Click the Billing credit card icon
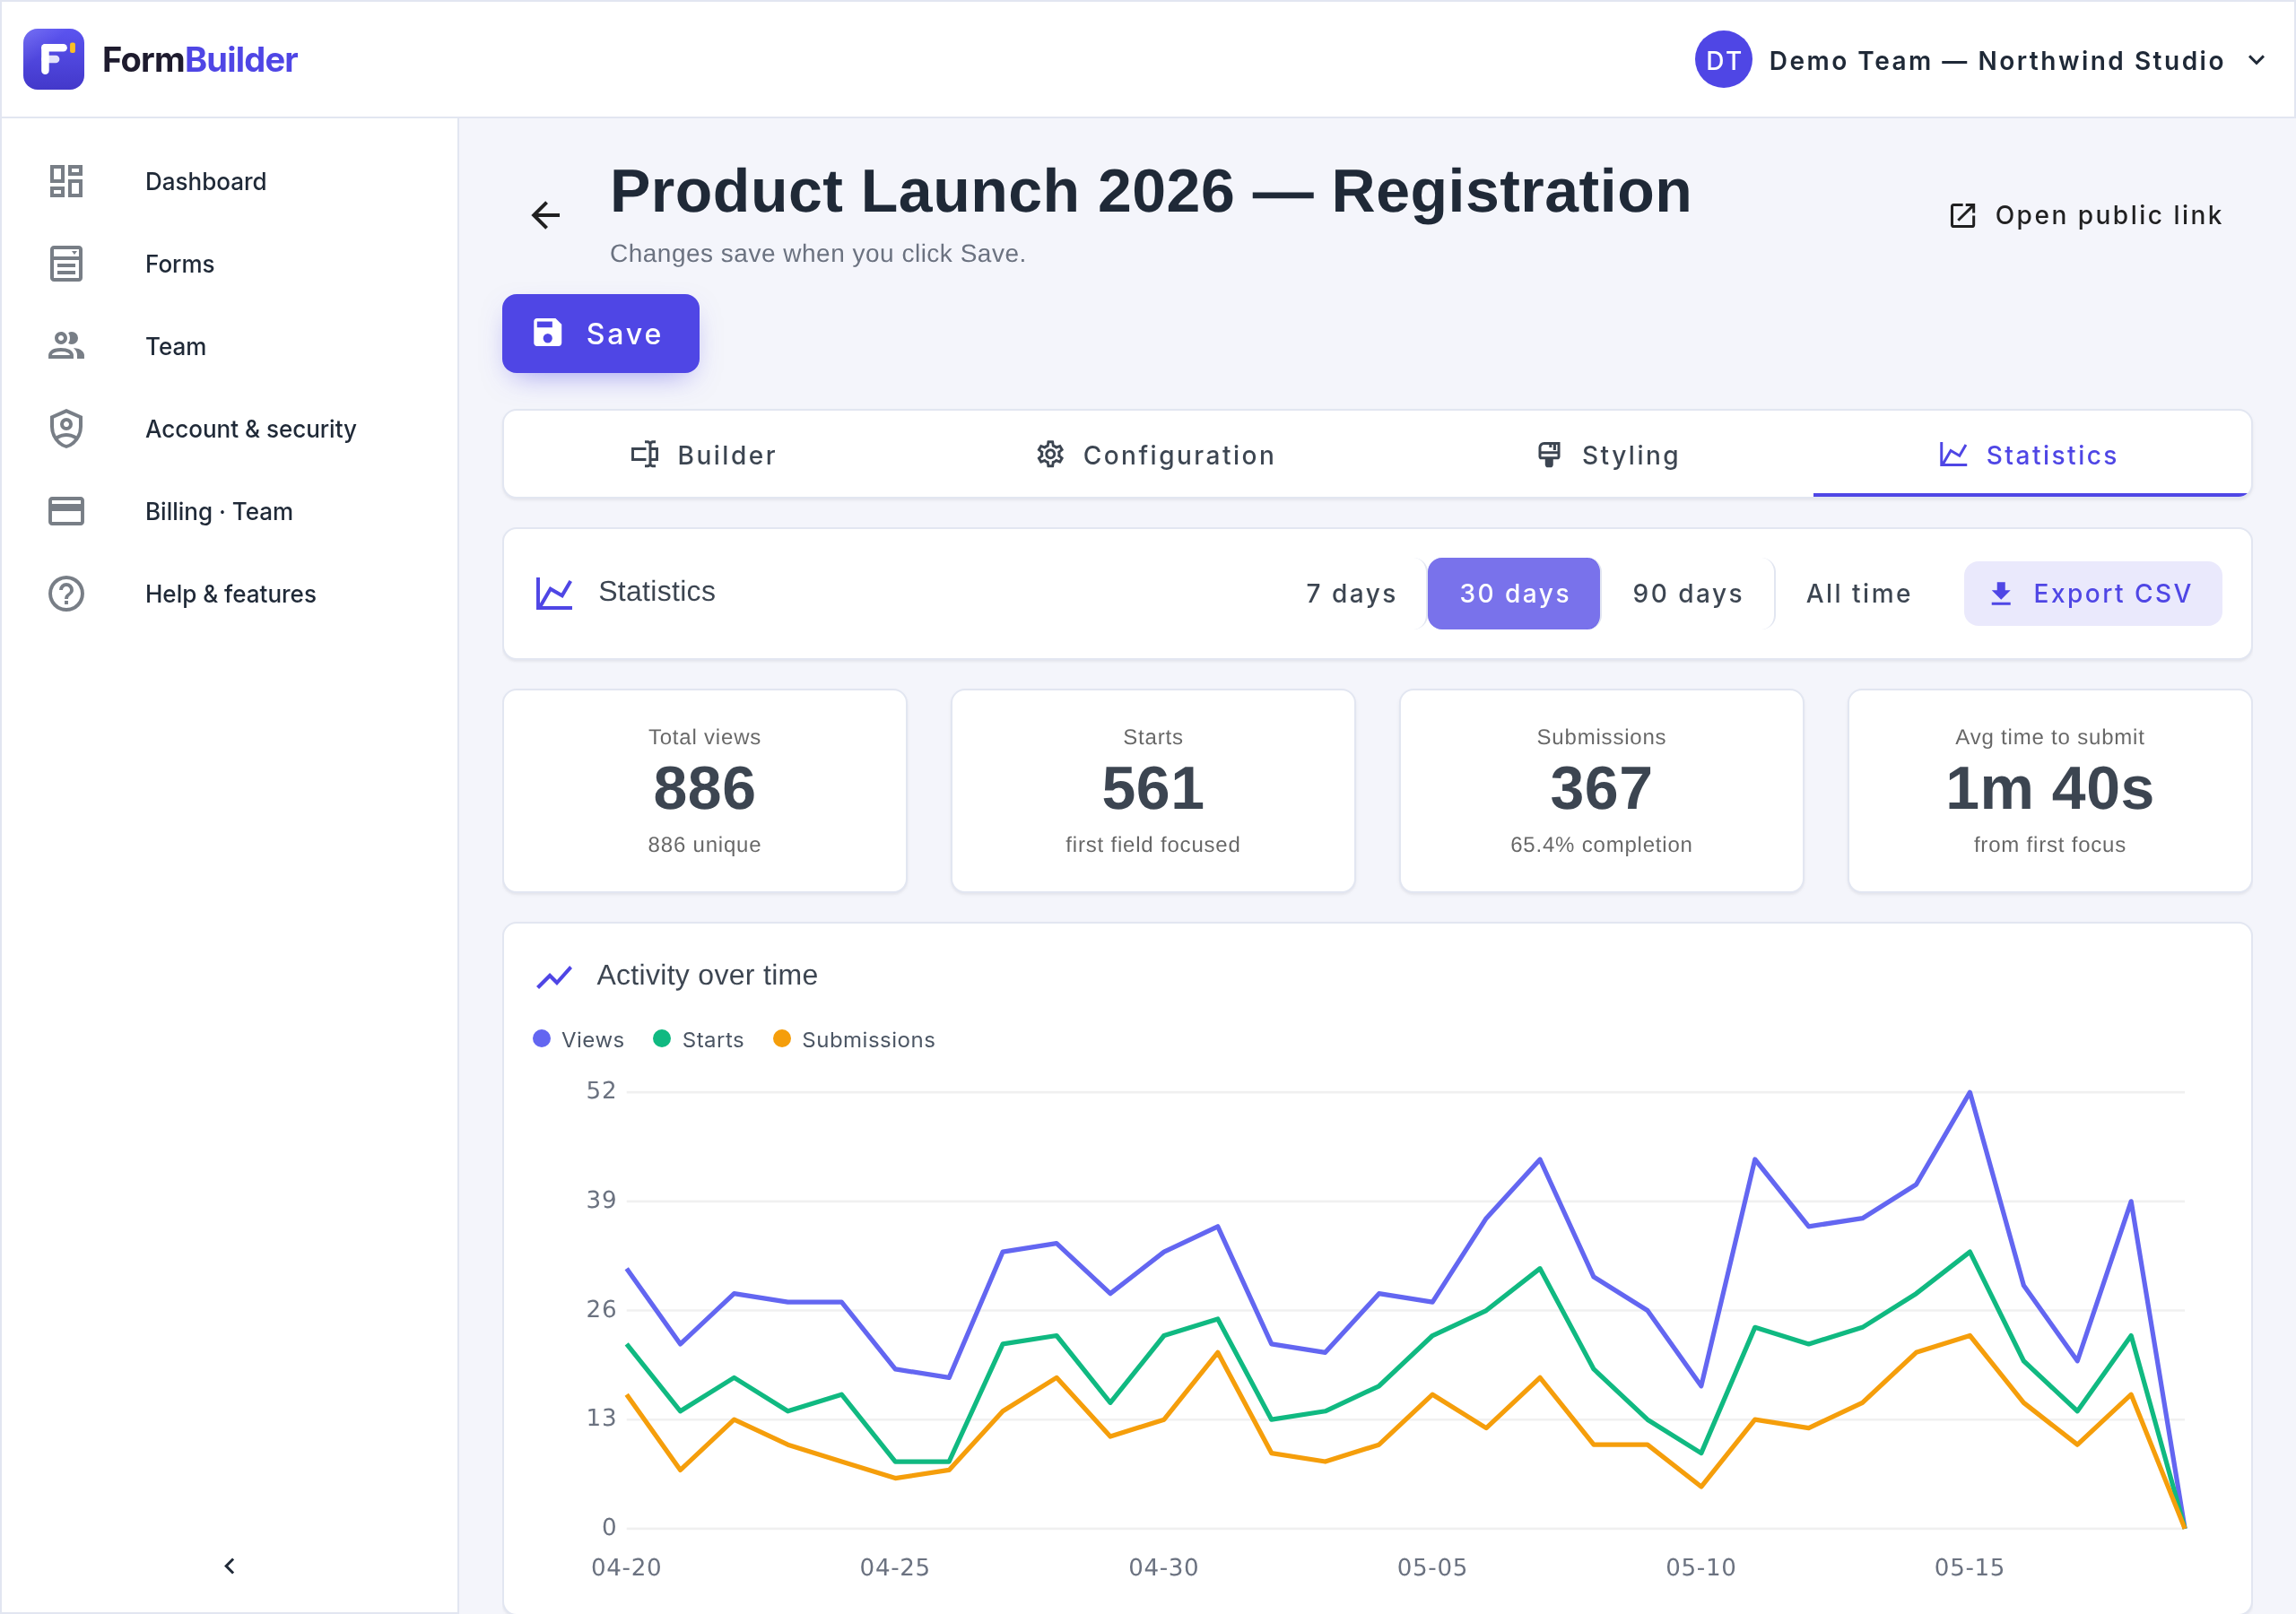2296x1614 pixels. coord(66,511)
